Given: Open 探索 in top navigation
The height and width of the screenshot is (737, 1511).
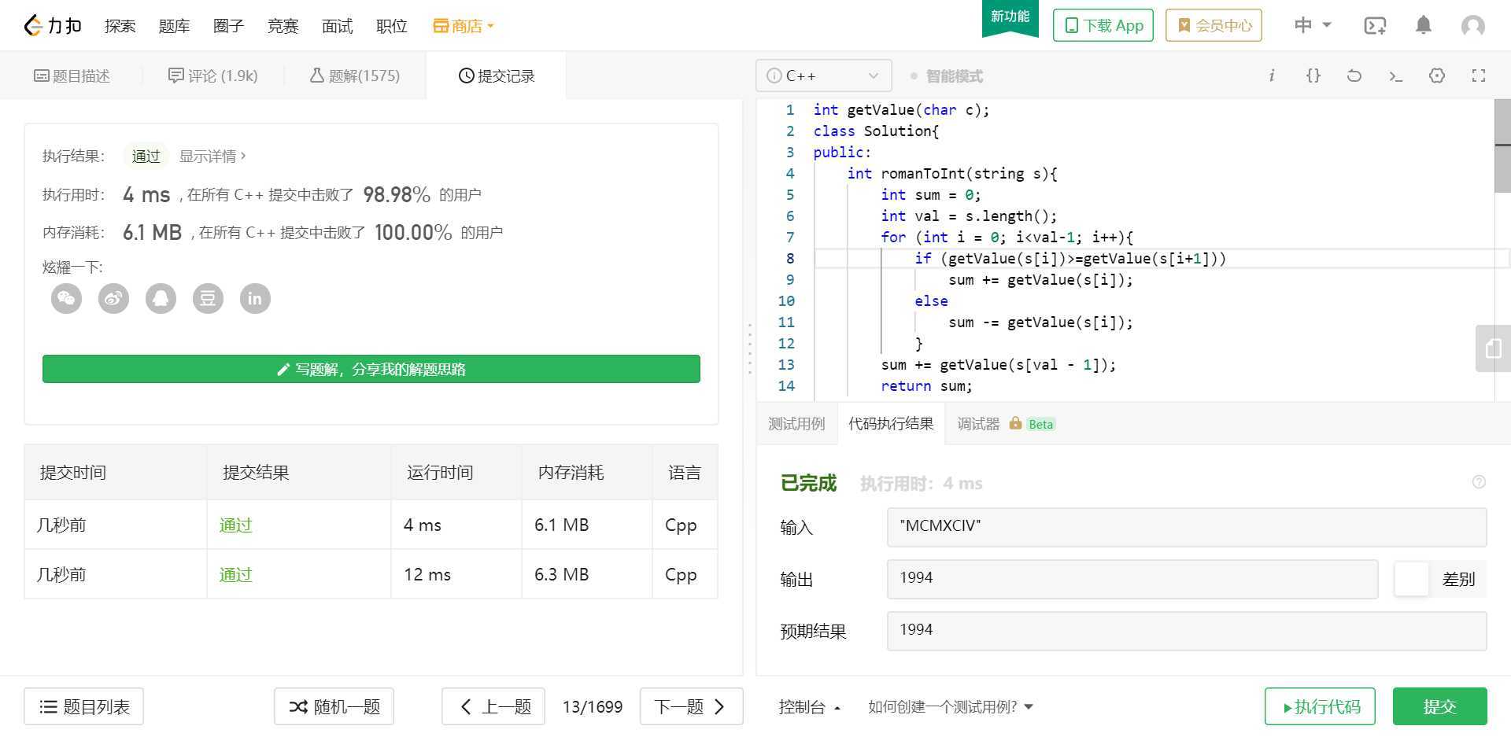Looking at the screenshot, I should (x=120, y=26).
